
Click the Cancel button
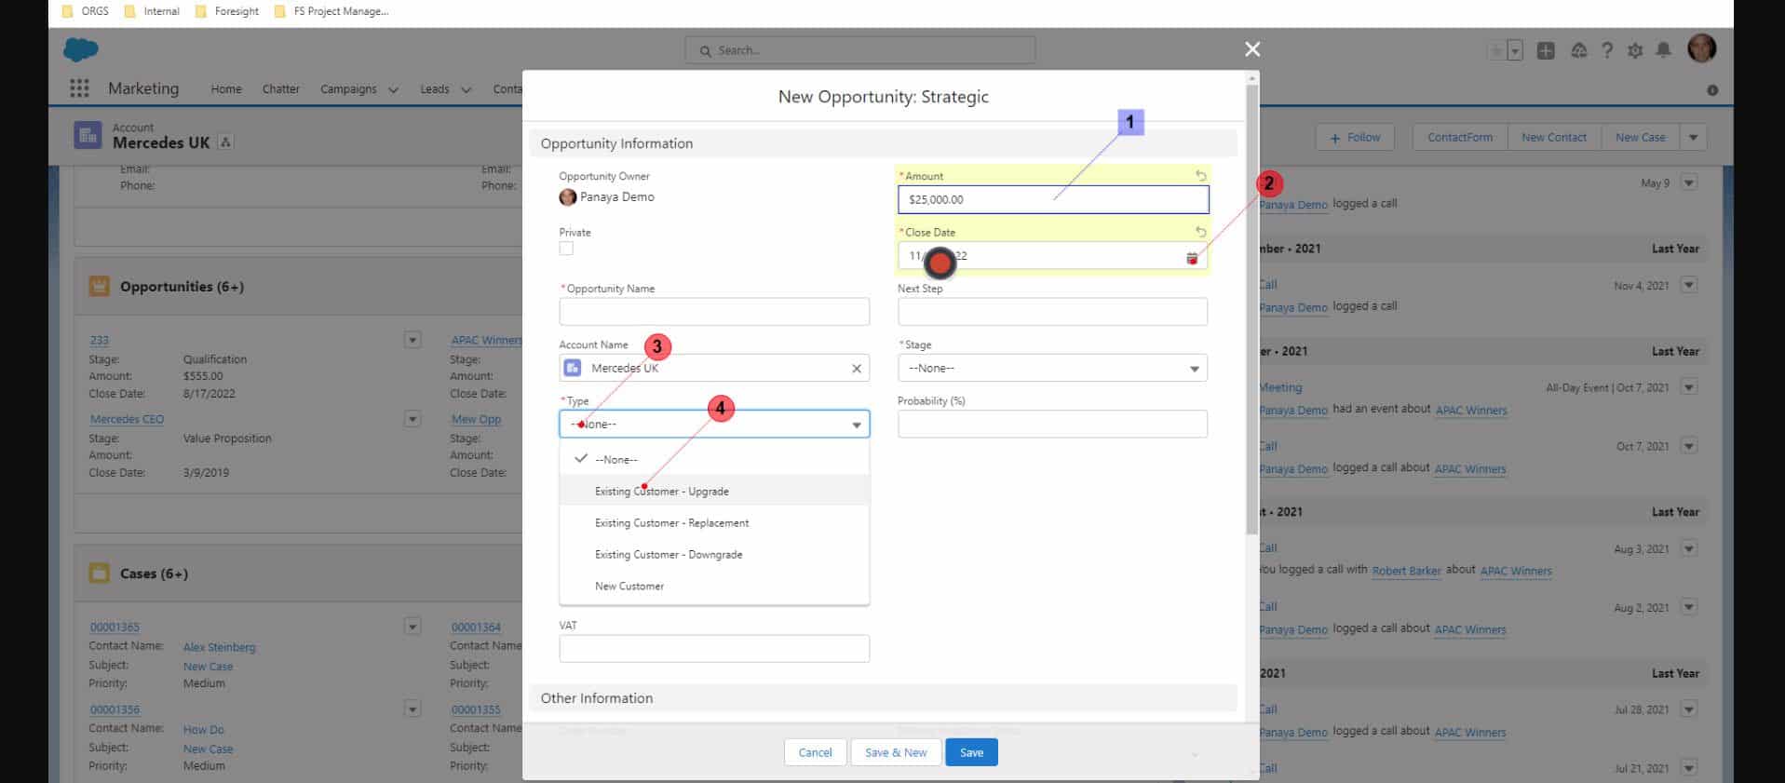(x=815, y=752)
